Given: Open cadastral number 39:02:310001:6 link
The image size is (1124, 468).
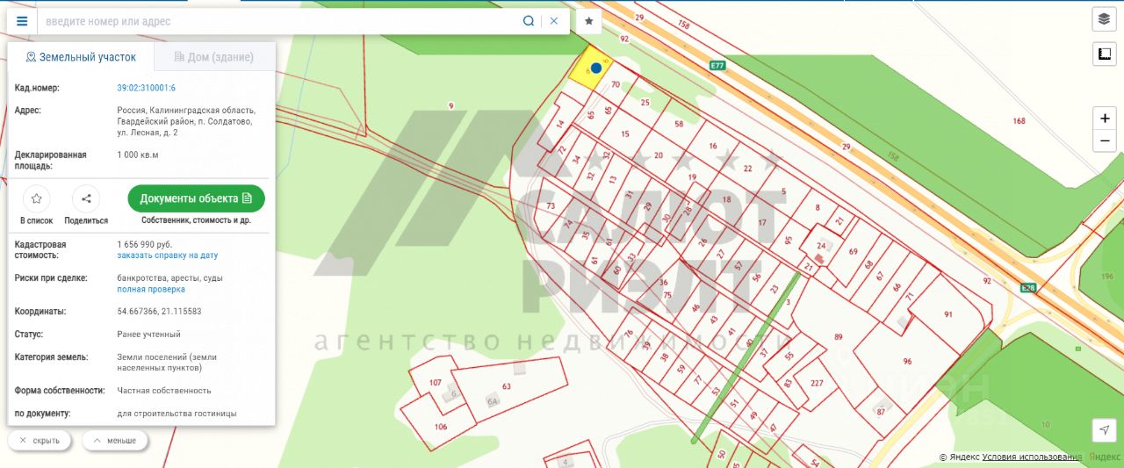Looking at the screenshot, I should pos(147,88).
